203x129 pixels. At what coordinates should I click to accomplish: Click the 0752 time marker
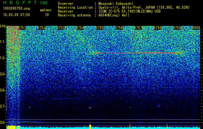[41, 28]
